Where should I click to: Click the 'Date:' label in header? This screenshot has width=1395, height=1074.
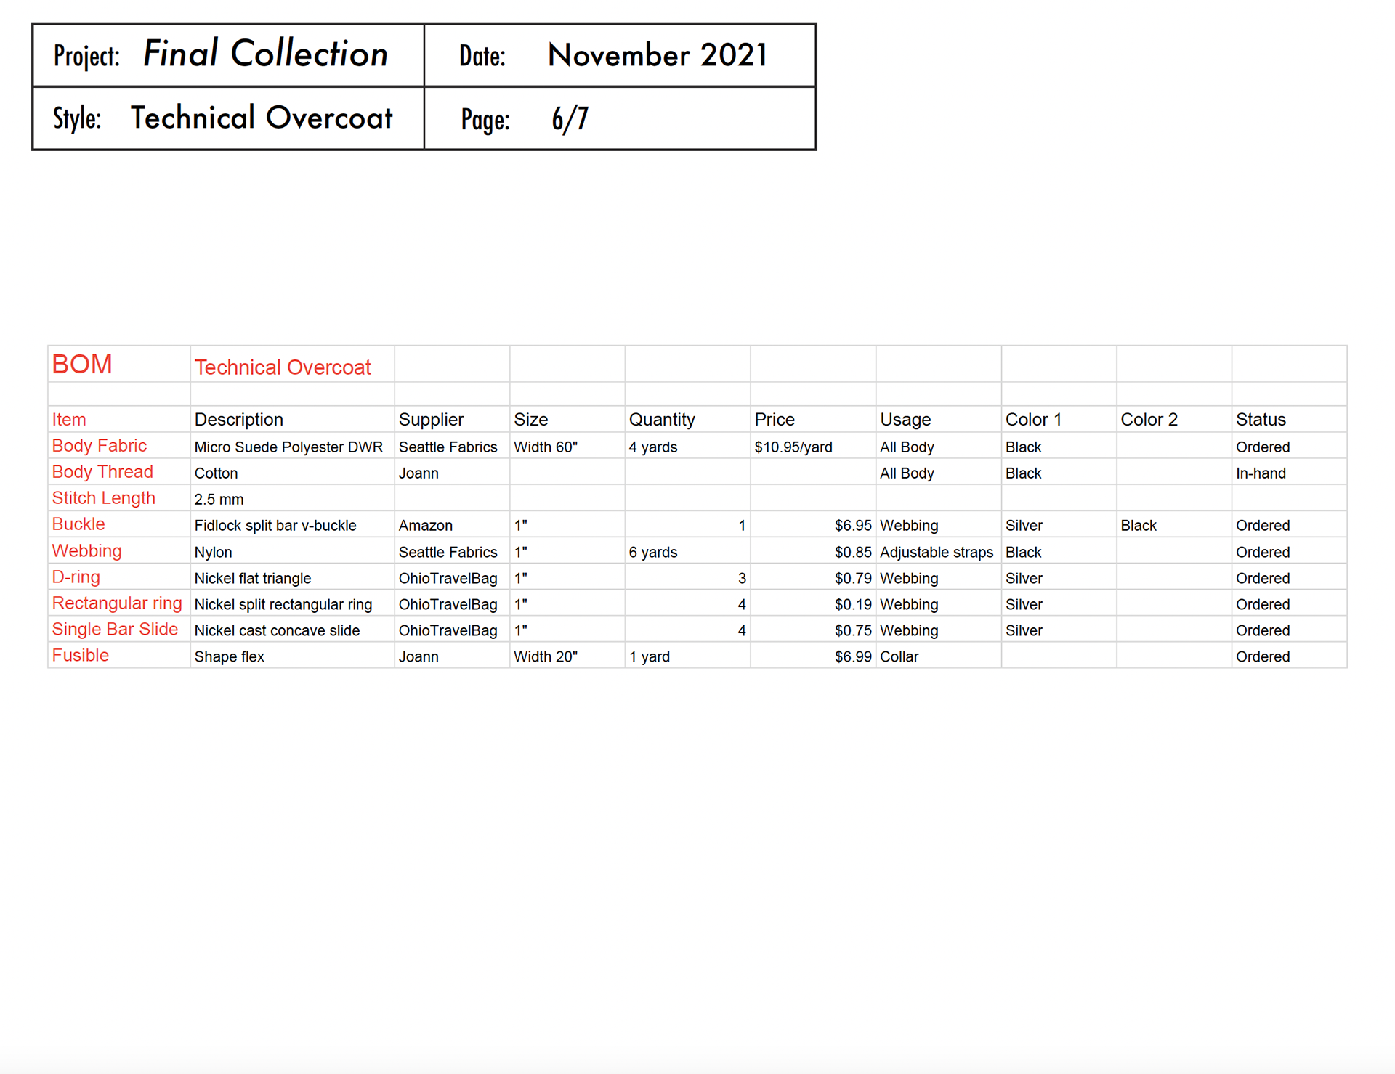click(x=482, y=57)
